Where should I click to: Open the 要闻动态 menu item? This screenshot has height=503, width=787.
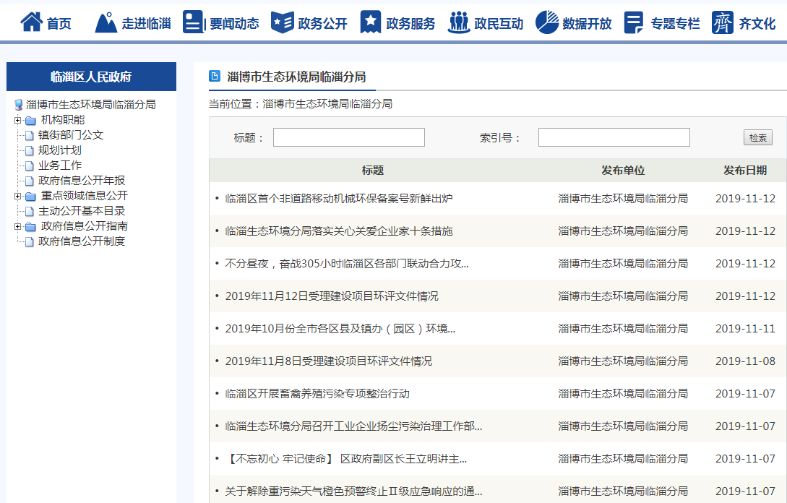coord(234,24)
